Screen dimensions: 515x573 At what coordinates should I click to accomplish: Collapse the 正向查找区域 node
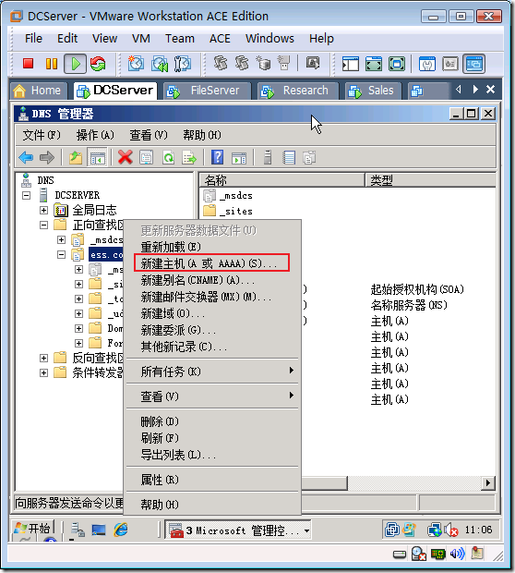(43, 226)
